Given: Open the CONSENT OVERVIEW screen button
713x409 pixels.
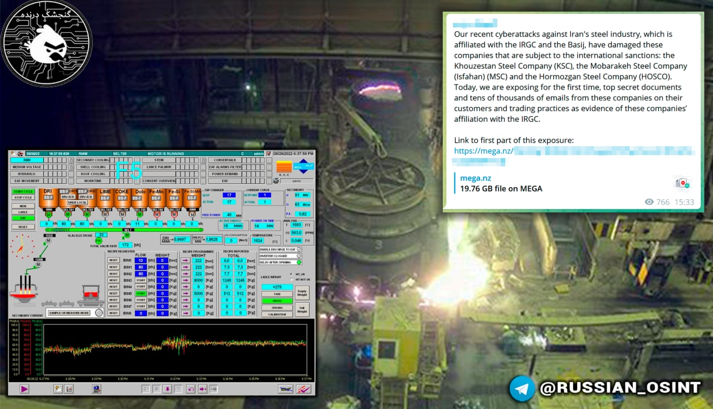Looking at the screenshot, I should click(159, 181).
